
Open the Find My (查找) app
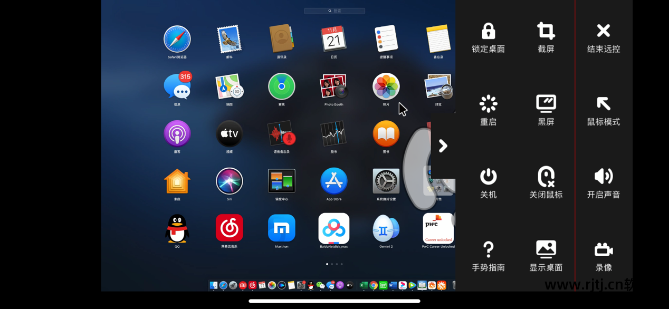pyautogui.click(x=281, y=86)
